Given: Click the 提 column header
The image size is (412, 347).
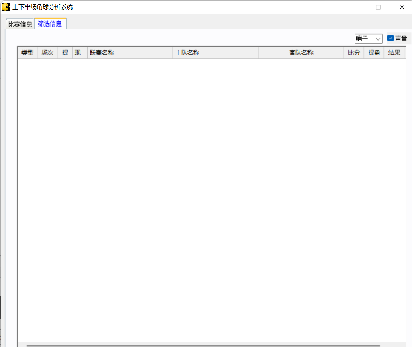Looking at the screenshot, I should coord(65,53).
